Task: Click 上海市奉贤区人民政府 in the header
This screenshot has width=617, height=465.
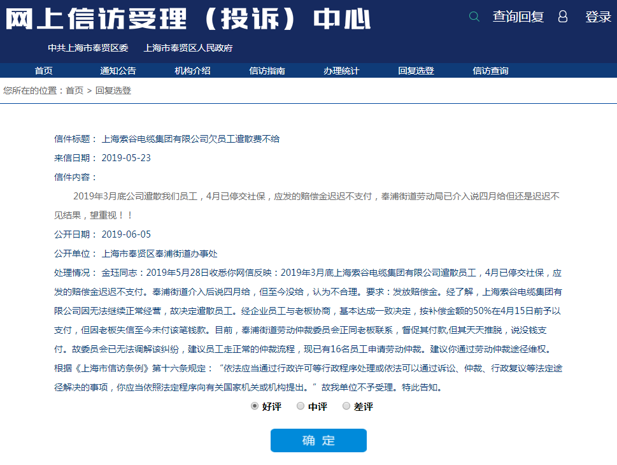Action: (188, 48)
